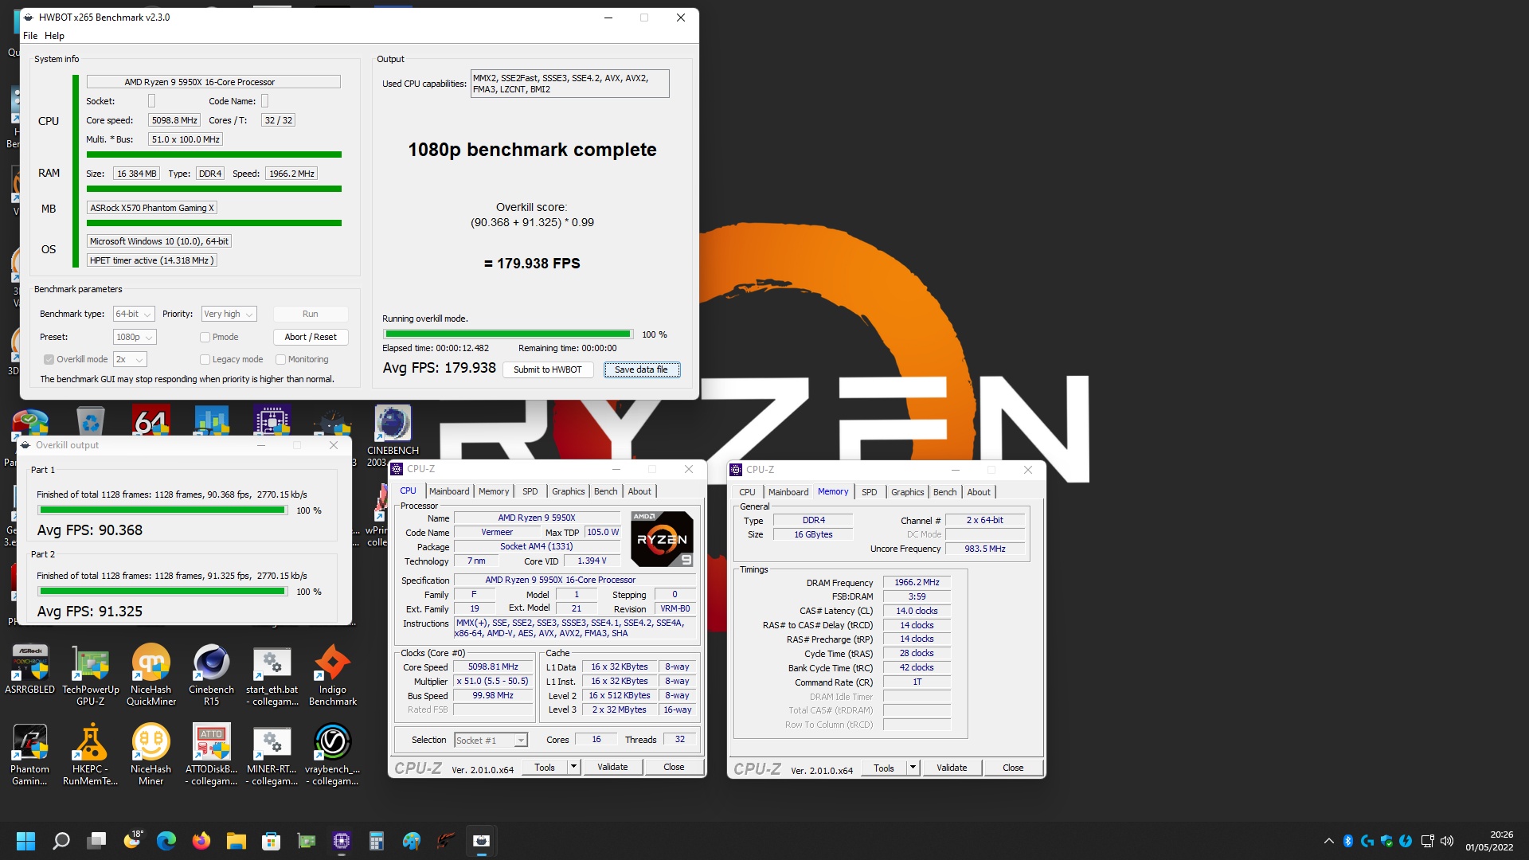The image size is (1529, 860).
Task: Click the Abort / Reset button
Action: tap(311, 338)
